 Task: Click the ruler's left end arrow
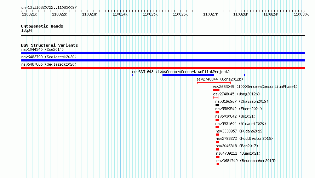22,11
